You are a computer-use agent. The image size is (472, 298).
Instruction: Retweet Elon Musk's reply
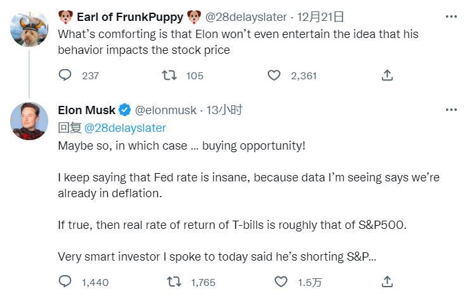pos(173,281)
